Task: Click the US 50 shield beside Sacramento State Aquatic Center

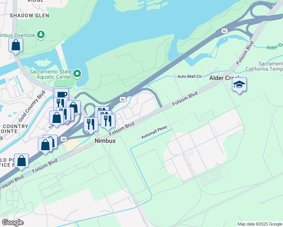Action: 123,99
